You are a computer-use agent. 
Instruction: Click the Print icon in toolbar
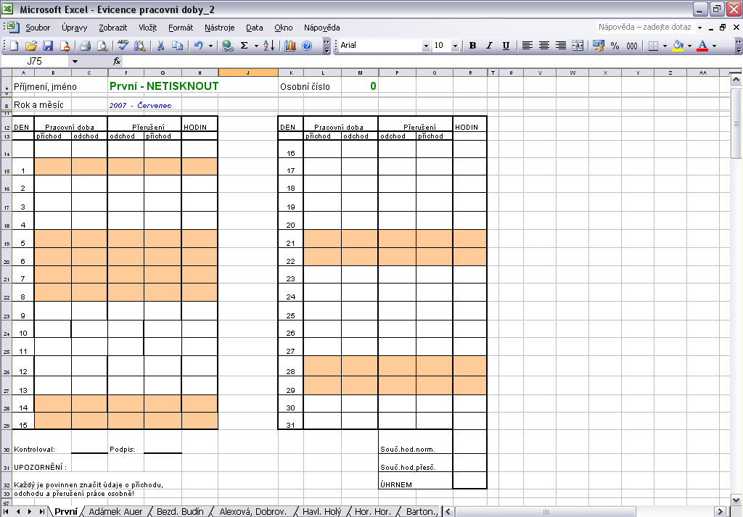click(x=85, y=46)
